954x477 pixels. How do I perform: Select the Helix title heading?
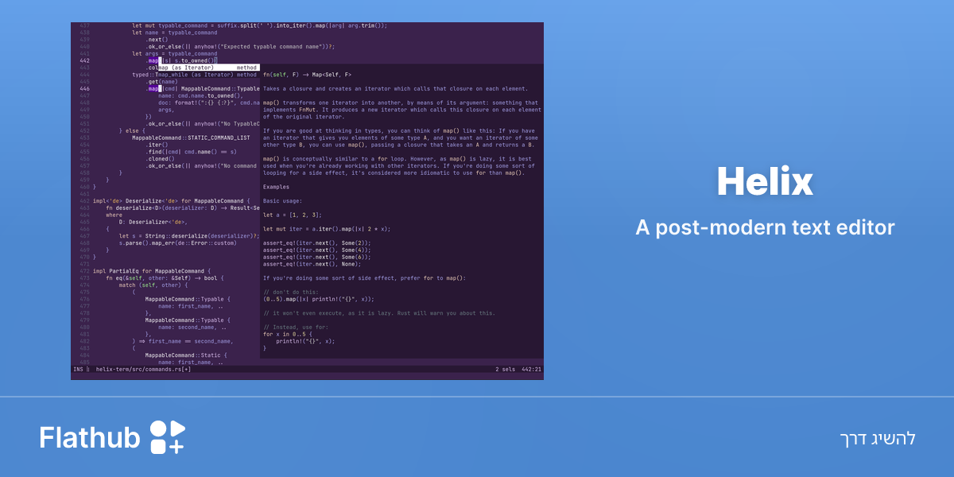(x=765, y=183)
